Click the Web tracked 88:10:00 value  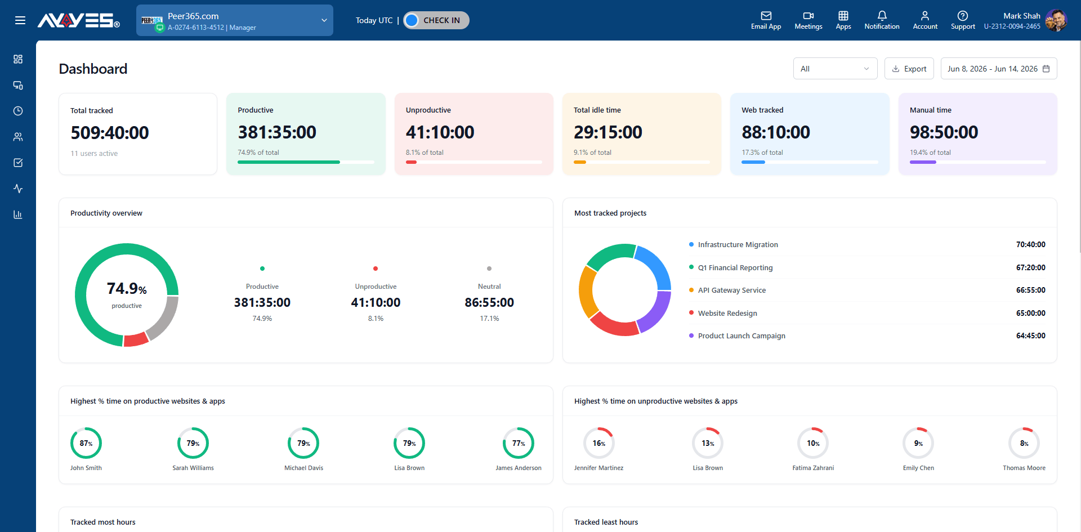pos(776,132)
